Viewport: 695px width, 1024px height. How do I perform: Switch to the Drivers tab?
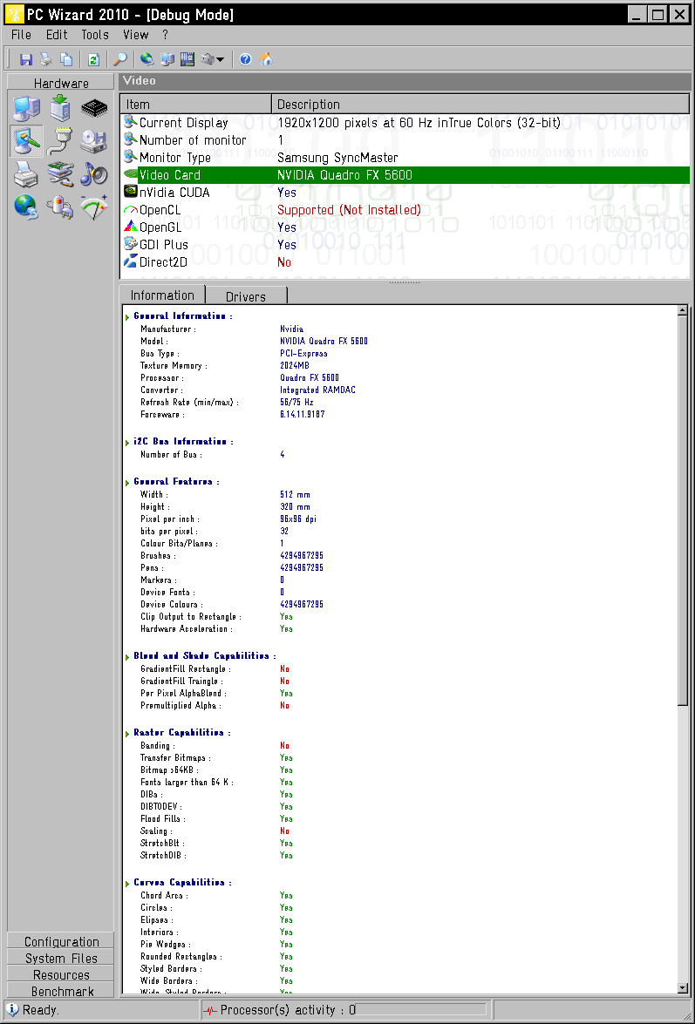pos(246,296)
